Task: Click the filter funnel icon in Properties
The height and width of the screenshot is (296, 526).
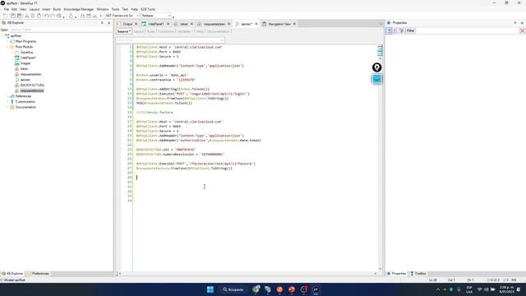Action: pyautogui.click(x=402, y=31)
